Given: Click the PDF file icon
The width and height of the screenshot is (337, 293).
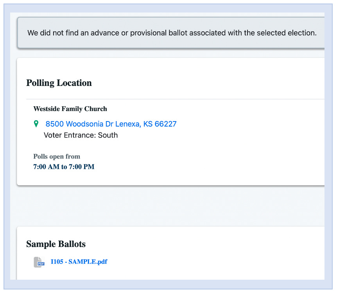Looking at the screenshot, I should pyautogui.click(x=39, y=262).
